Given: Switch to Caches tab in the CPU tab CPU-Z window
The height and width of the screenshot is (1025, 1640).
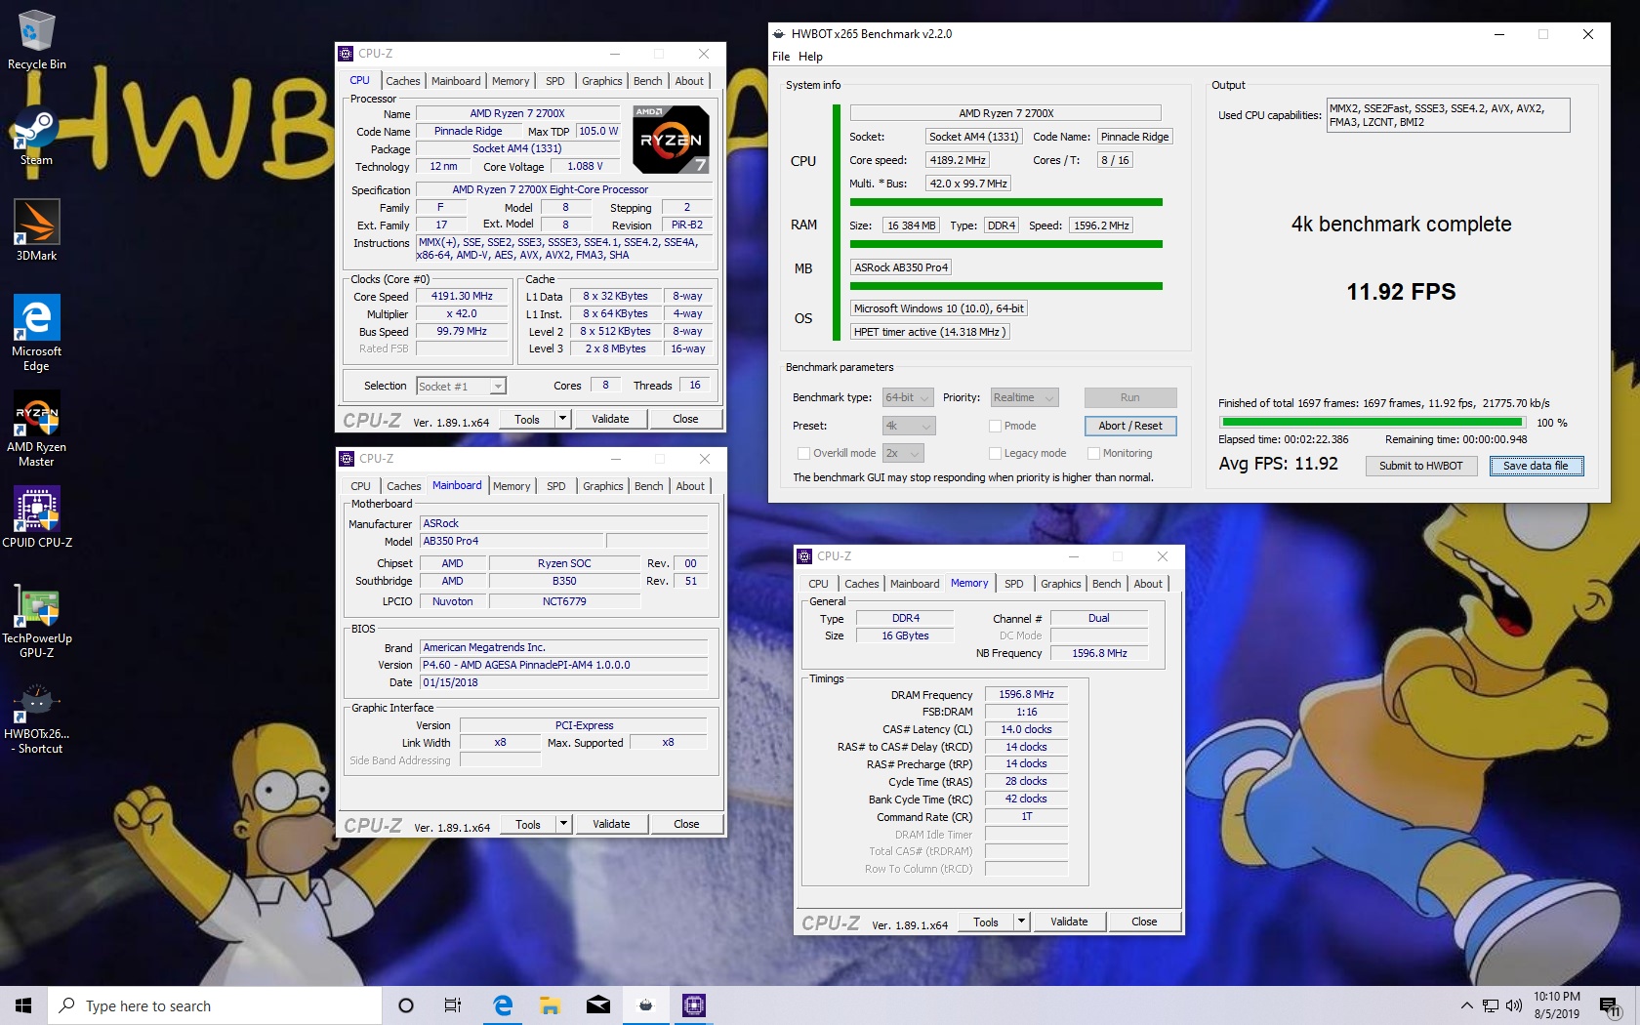Looking at the screenshot, I should click(402, 81).
